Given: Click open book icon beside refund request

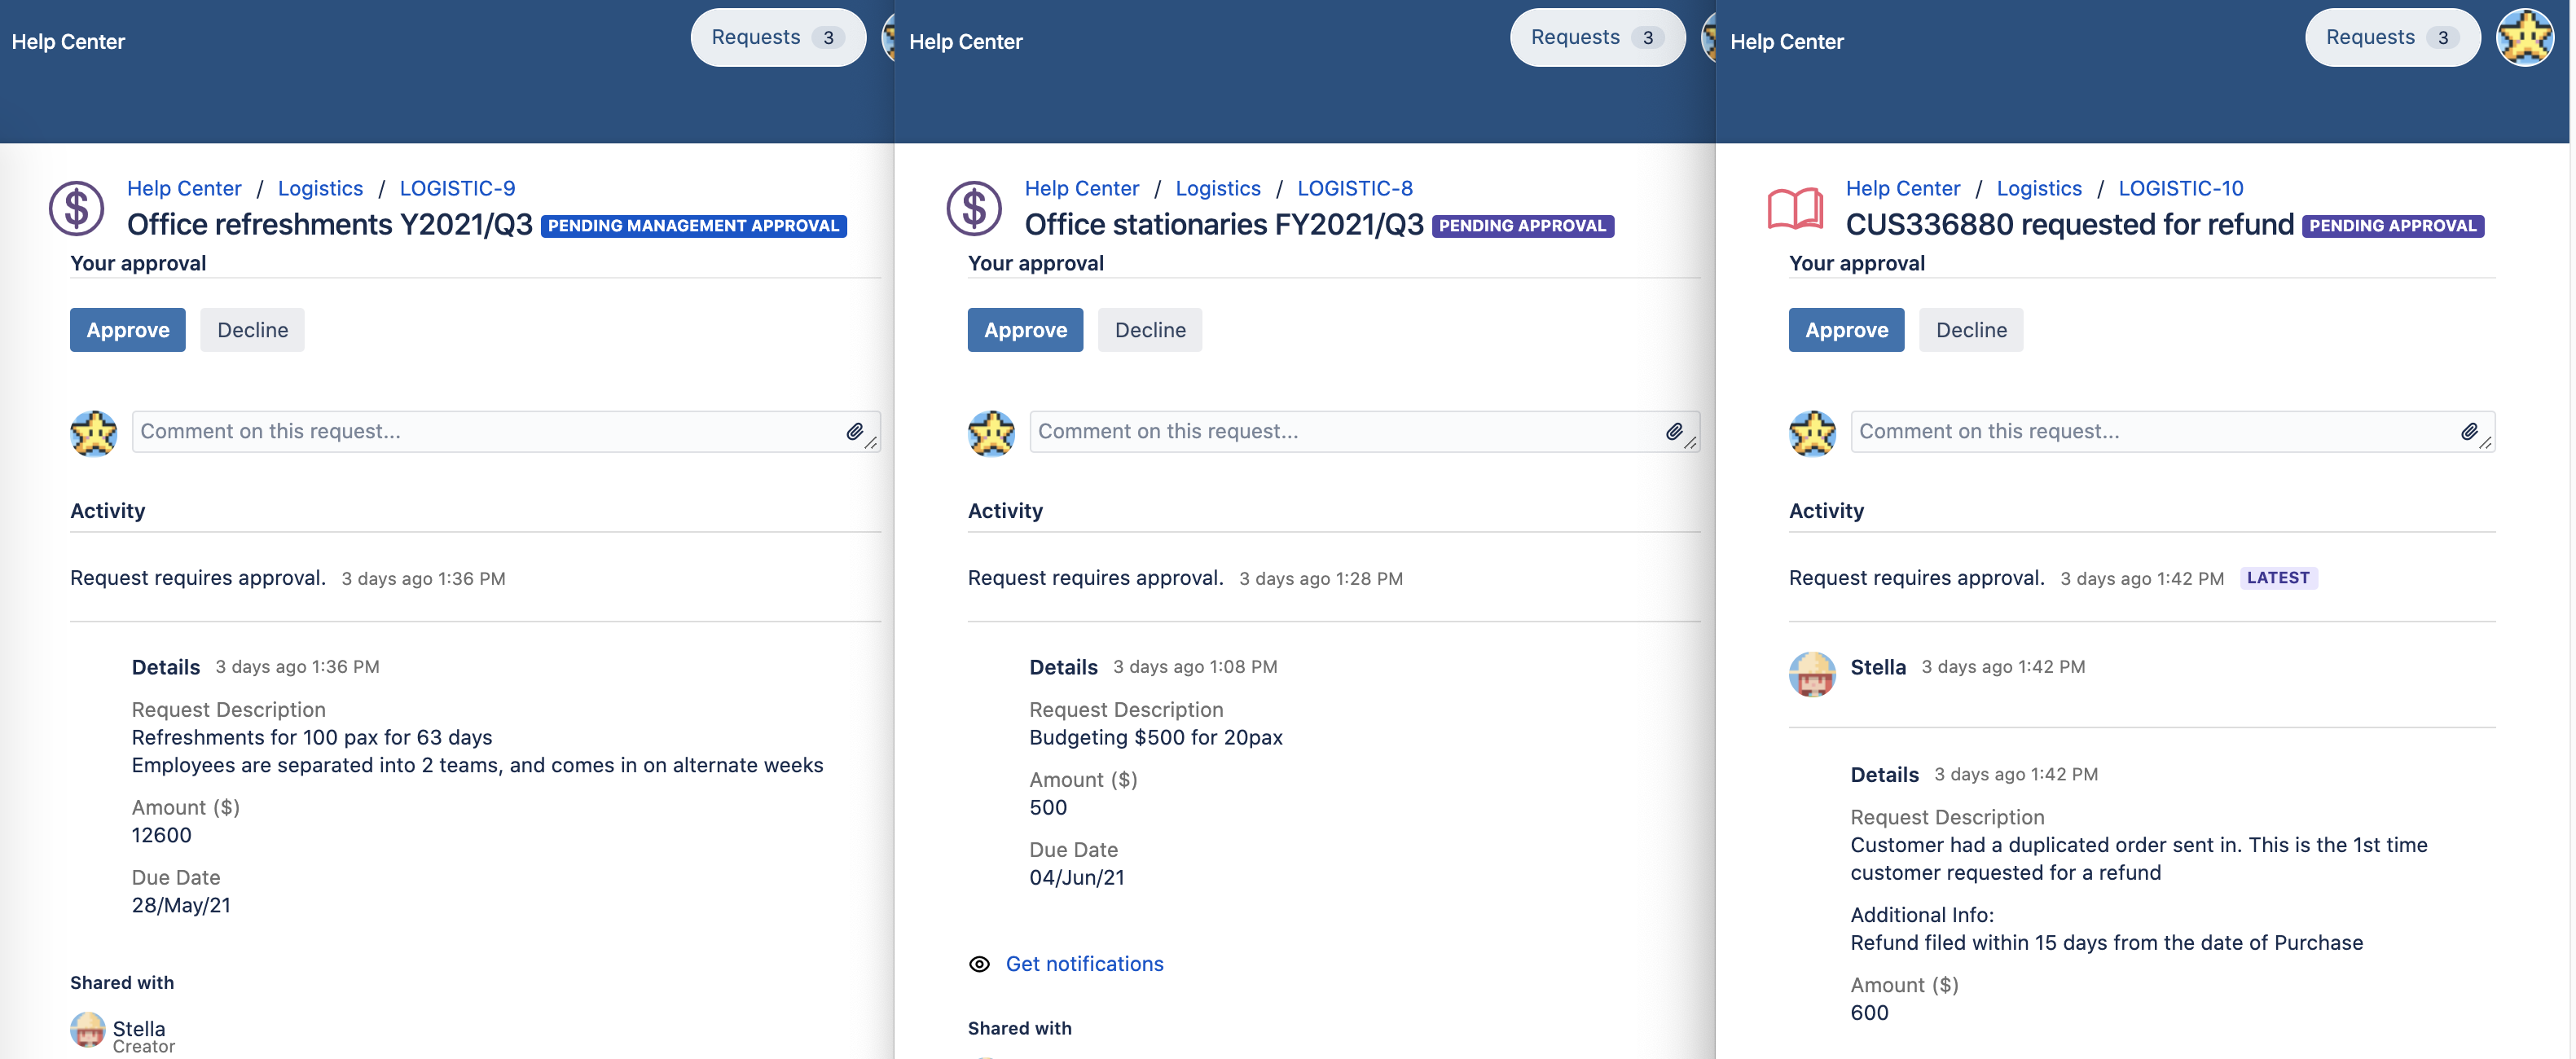Looking at the screenshot, I should click(1795, 208).
